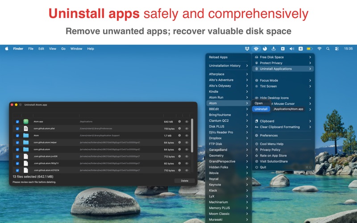
Task: Click the 640 MB size cell
Action: pos(168,122)
